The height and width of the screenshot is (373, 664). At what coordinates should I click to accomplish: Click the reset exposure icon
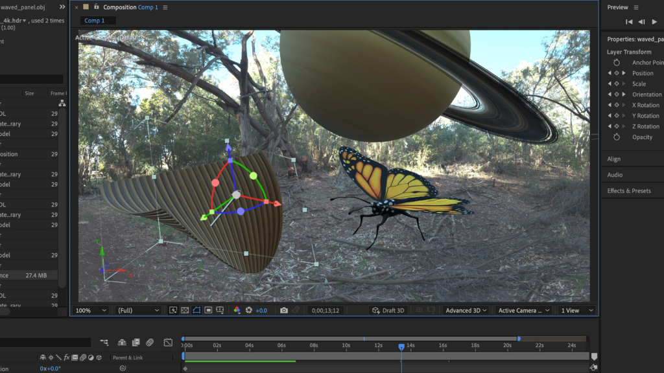point(249,311)
